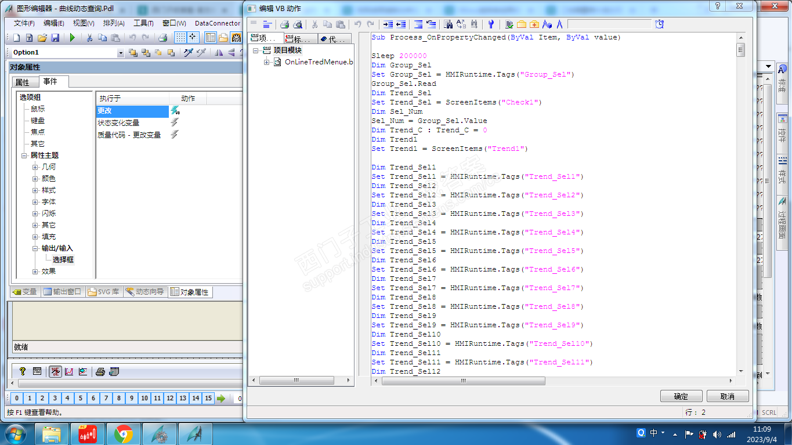Click the copy properties eyedropper icon

(188, 53)
